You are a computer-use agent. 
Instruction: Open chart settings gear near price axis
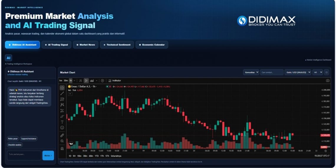coord(326,151)
